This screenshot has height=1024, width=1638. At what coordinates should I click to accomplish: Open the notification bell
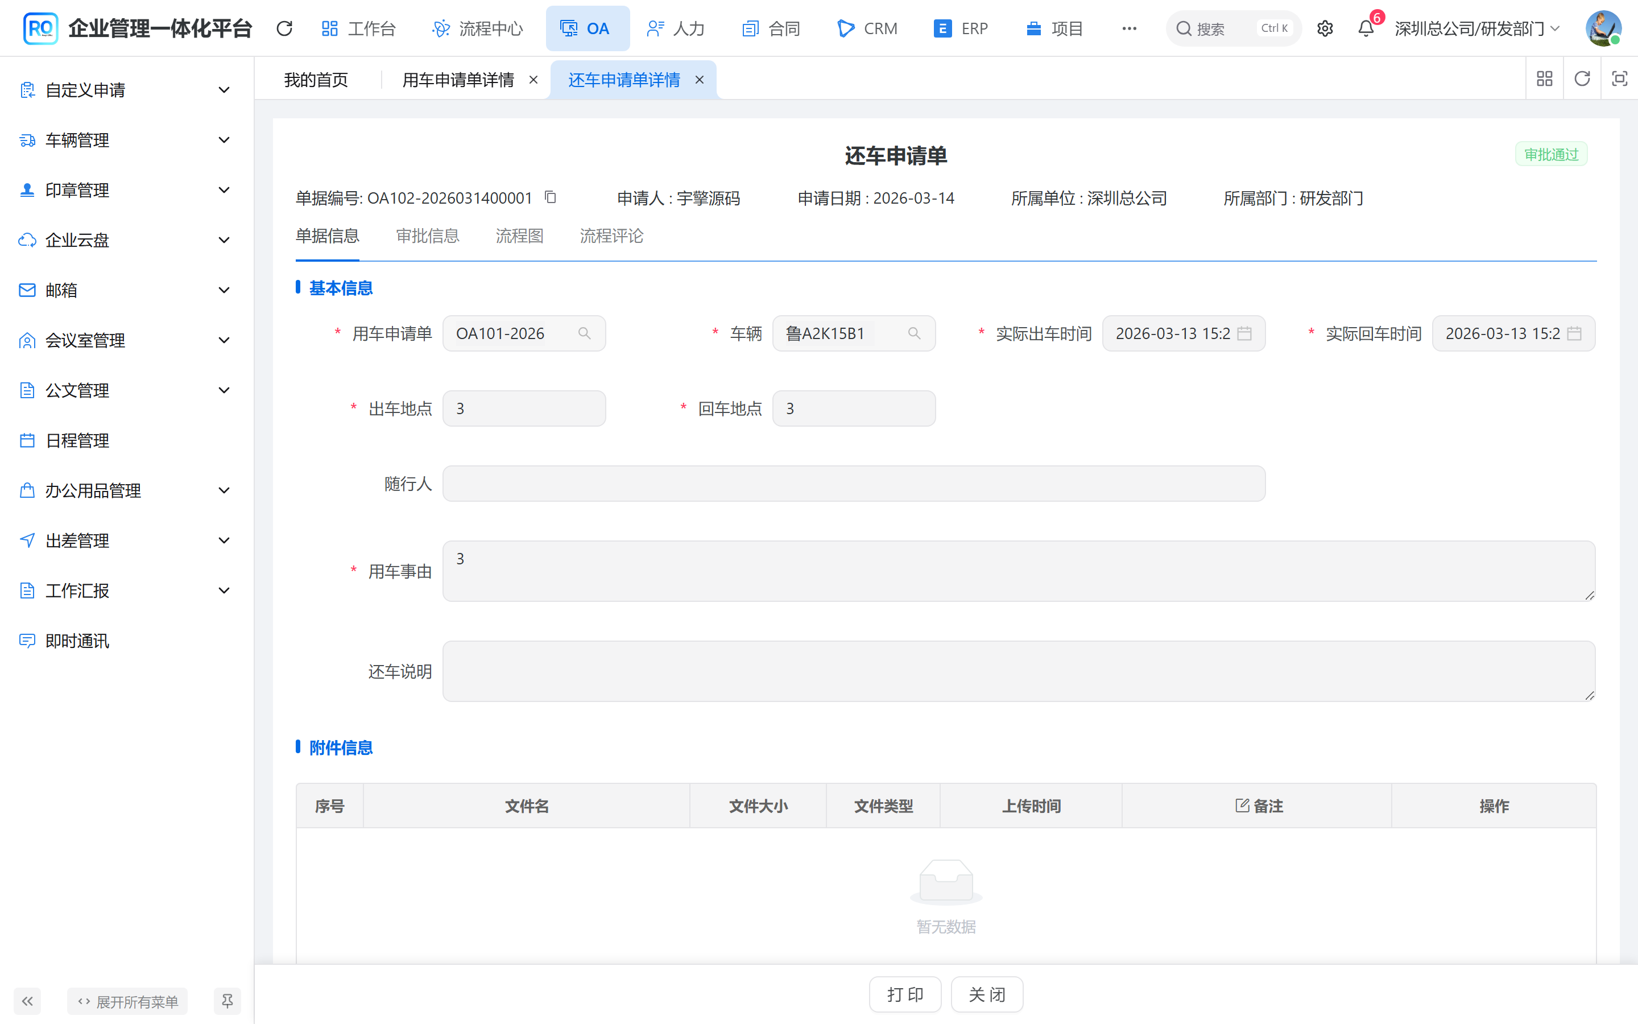click(x=1366, y=28)
